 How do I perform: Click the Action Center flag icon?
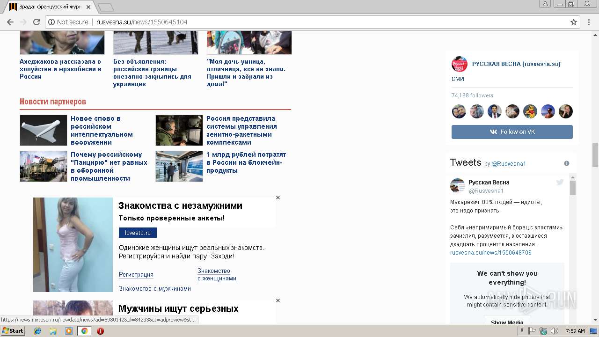click(x=532, y=331)
